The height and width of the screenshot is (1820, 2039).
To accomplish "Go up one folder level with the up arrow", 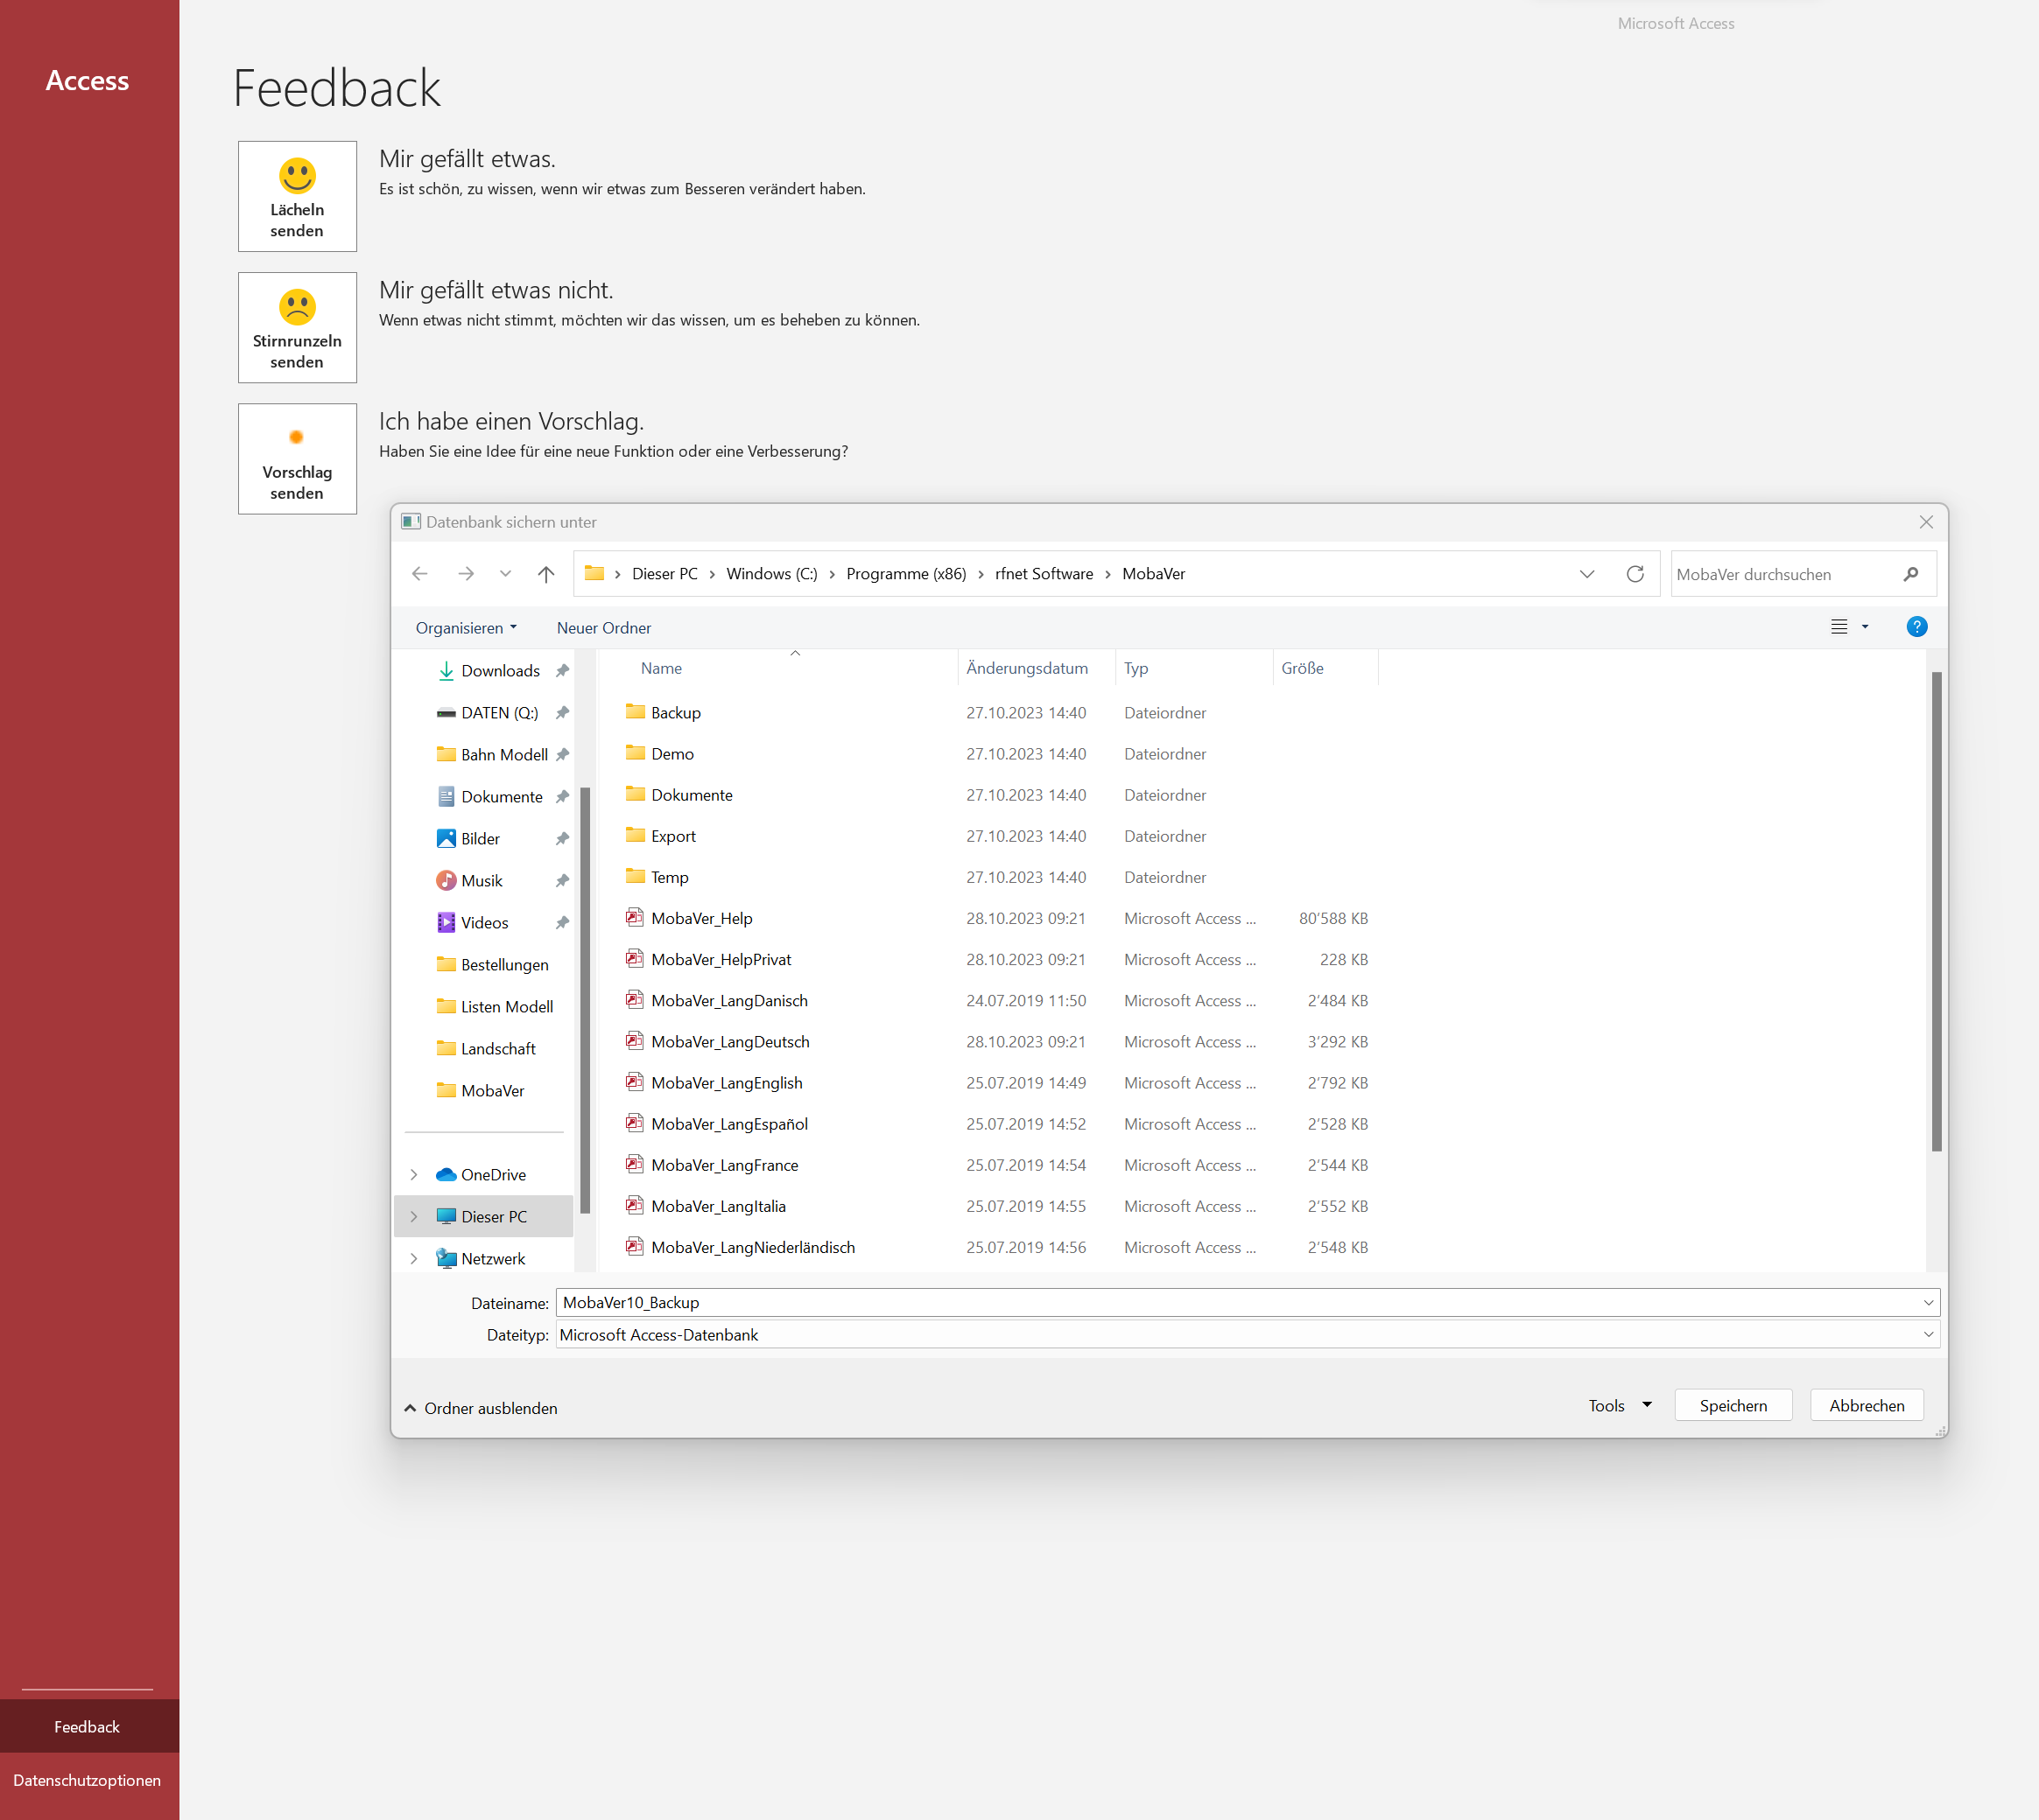I will [x=546, y=574].
